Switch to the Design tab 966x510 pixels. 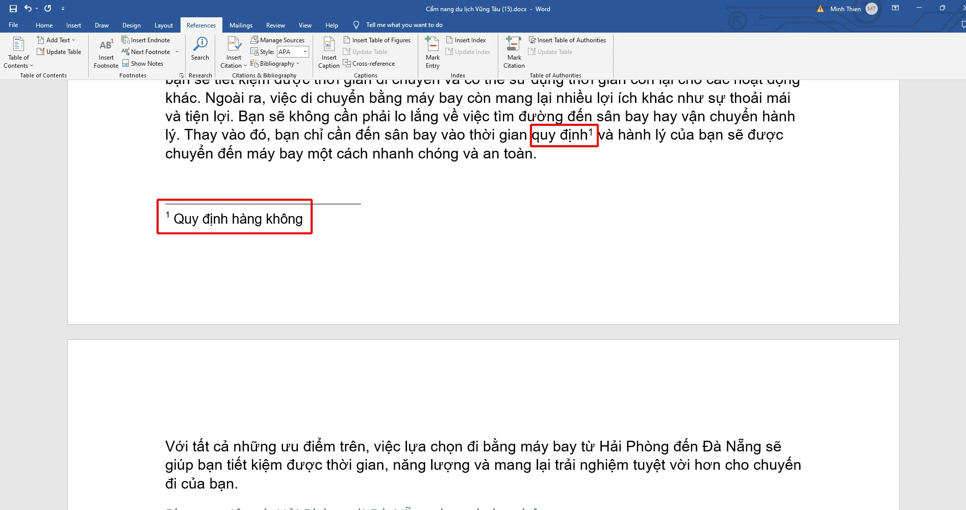click(x=131, y=25)
